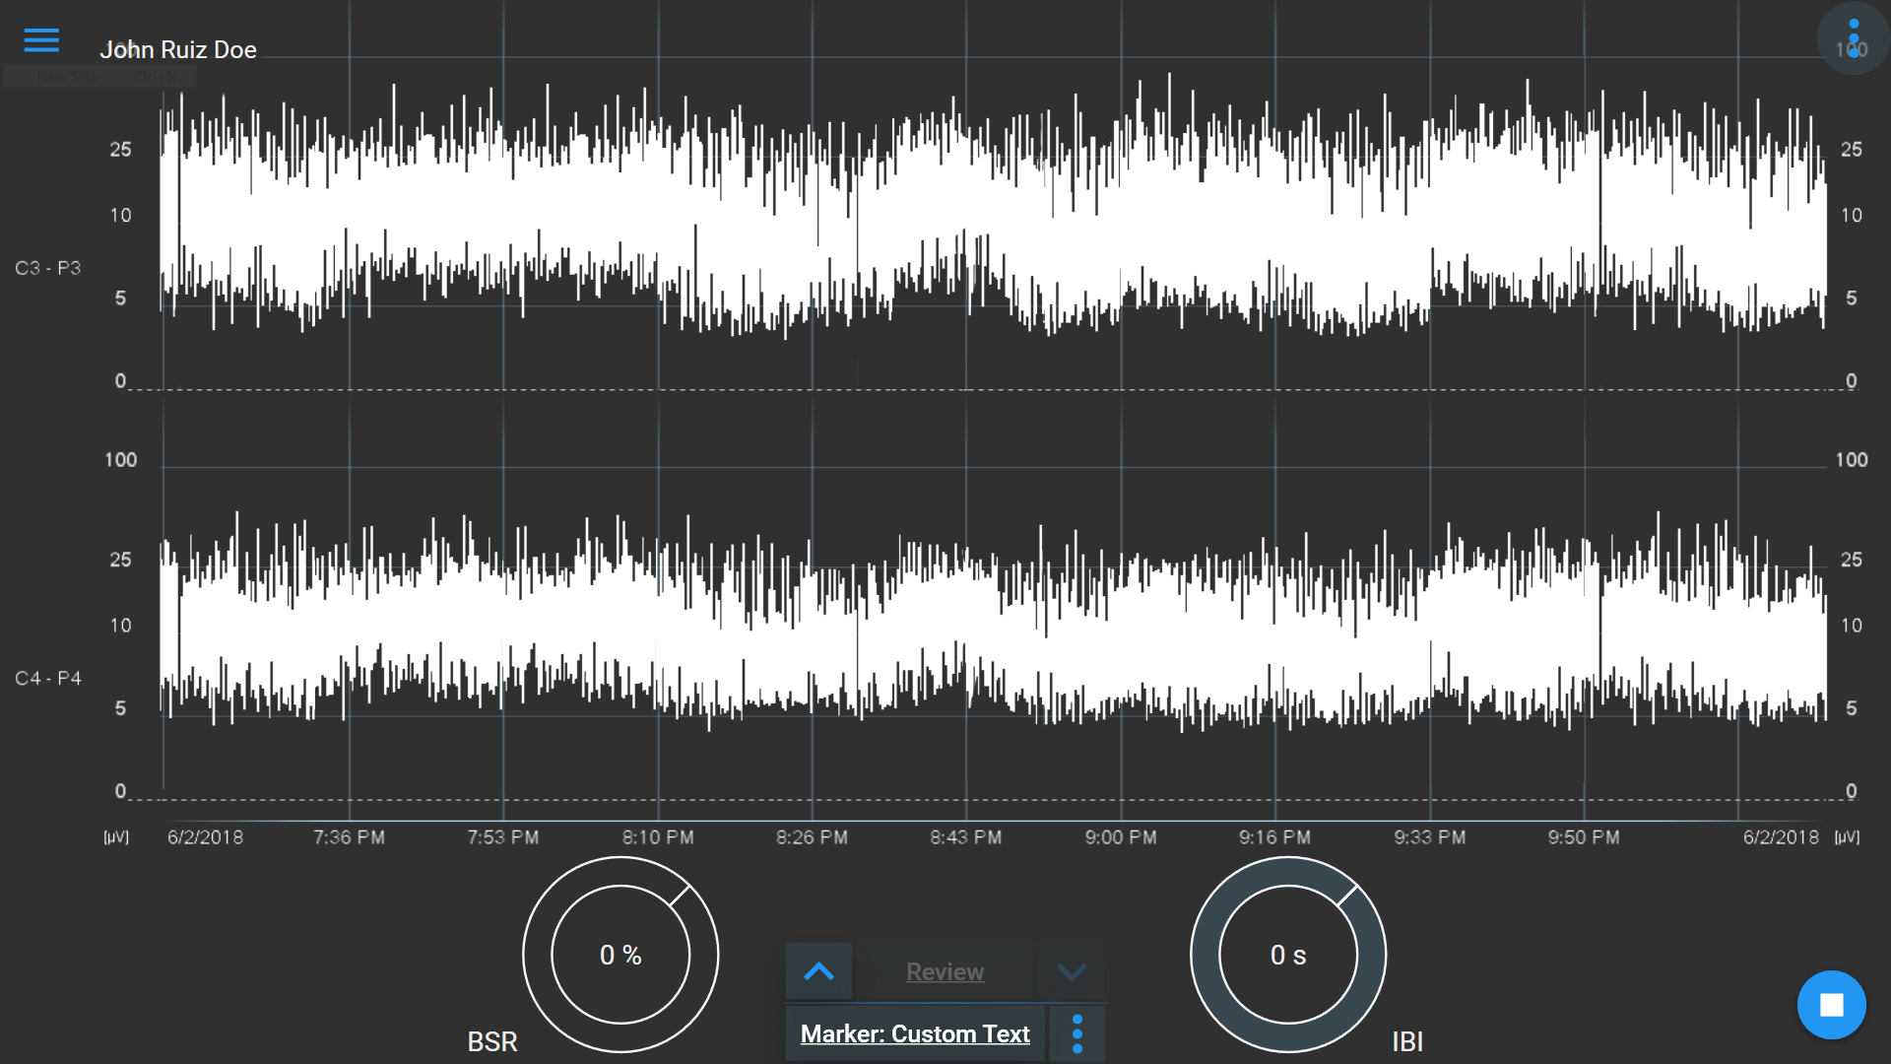Click the 7:36 PM time marker

tap(349, 837)
